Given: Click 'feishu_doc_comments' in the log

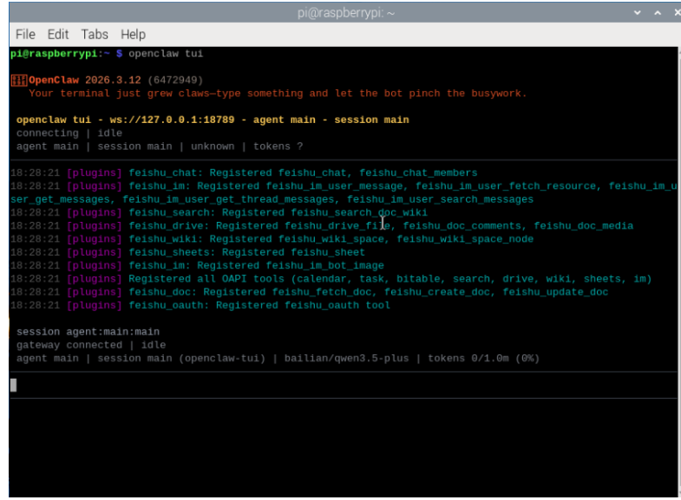Looking at the screenshot, I should point(462,226).
